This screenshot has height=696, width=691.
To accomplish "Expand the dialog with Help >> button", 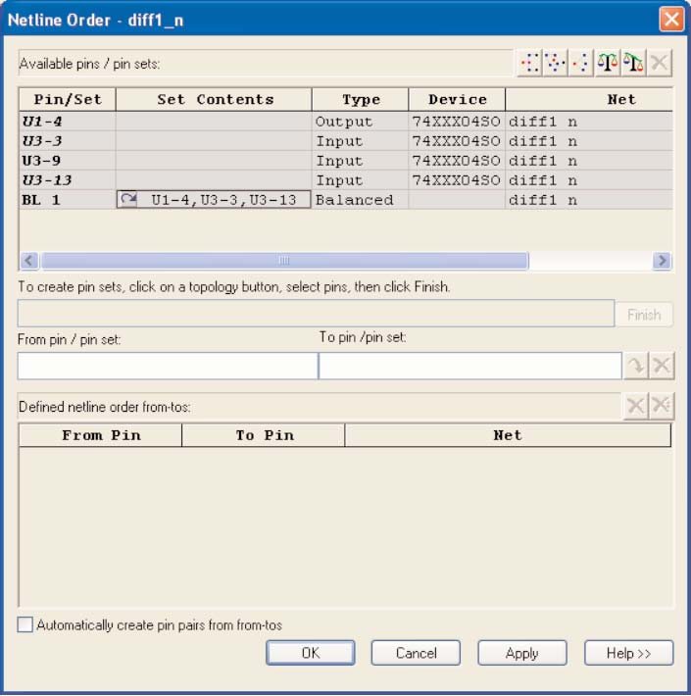I will [628, 653].
